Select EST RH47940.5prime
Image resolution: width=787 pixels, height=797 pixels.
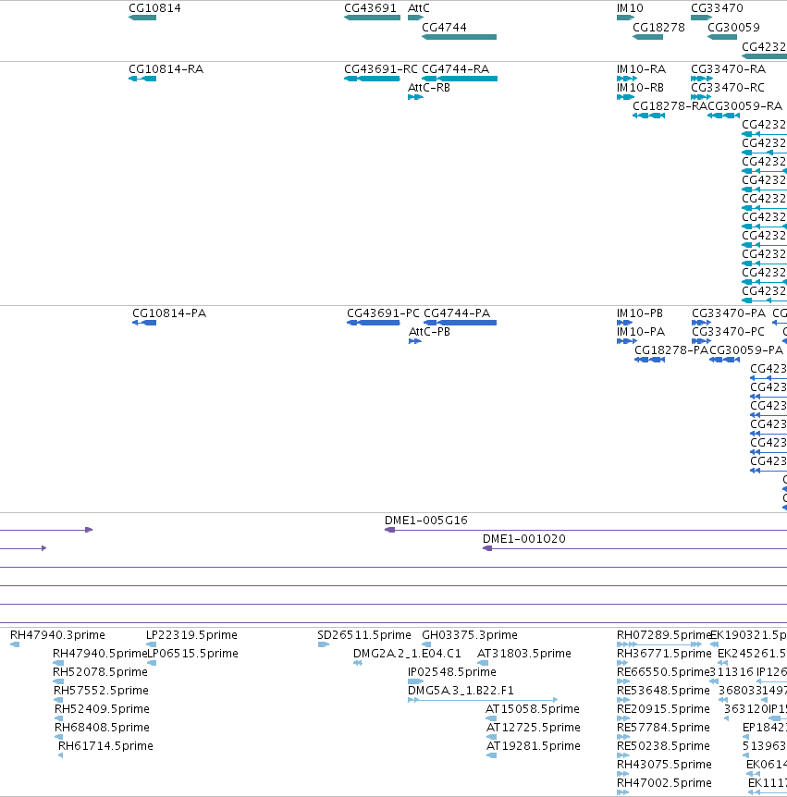click(58, 663)
